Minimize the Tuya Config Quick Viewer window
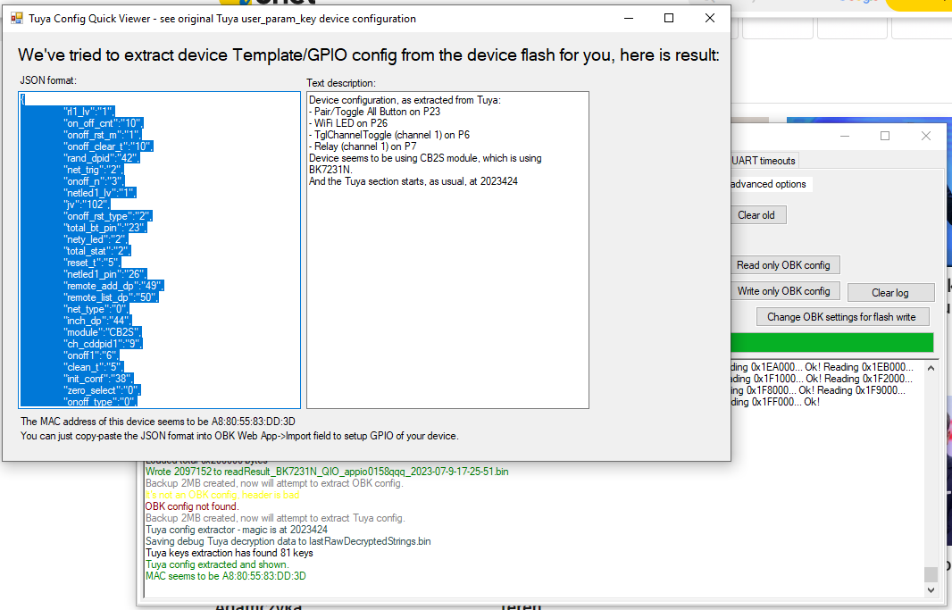The height and width of the screenshot is (610, 952). click(x=629, y=18)
